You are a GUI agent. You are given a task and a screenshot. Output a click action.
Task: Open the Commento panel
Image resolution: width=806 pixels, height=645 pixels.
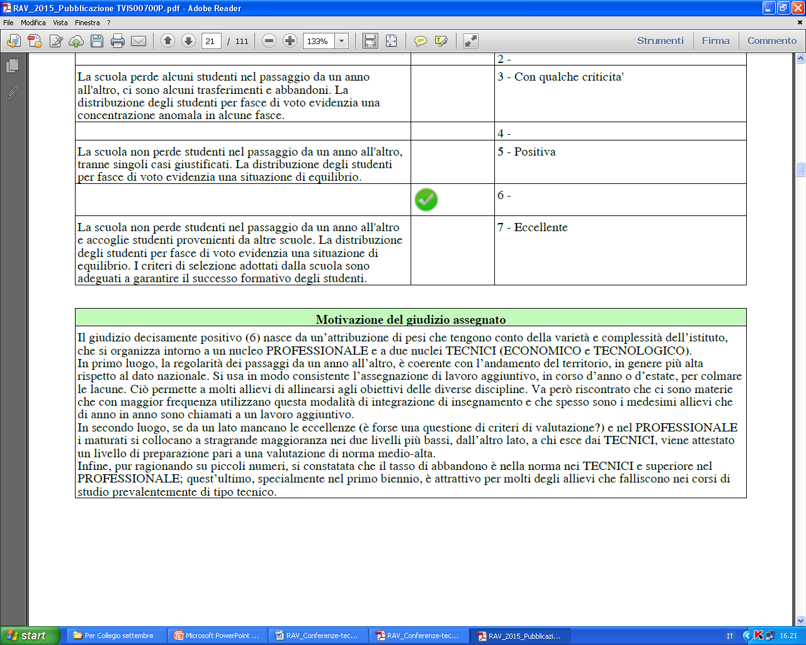pos(772,41)
